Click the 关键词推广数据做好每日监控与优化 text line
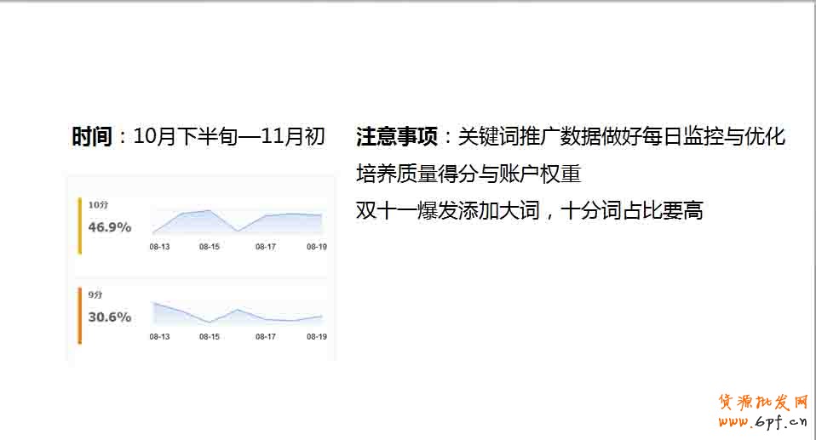 [x=622, y=137]
